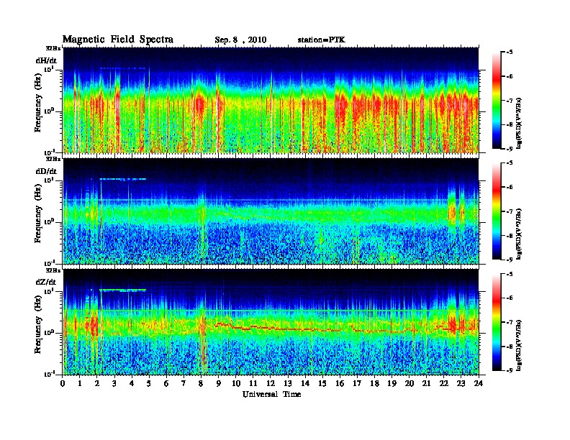Click hour 18 on the time axis
Image resolution: width=570 pixels, height=440 pixels.
tap(374, 383)
